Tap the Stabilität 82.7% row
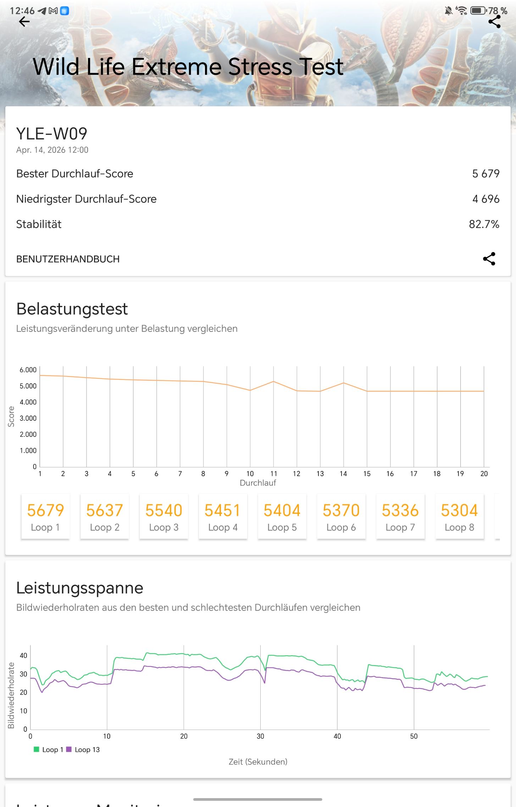Viewport: 516px width, 807px height. (258, 224)
